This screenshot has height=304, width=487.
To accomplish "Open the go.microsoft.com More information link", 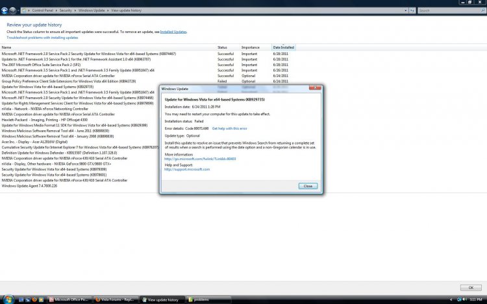I will 200,159.
